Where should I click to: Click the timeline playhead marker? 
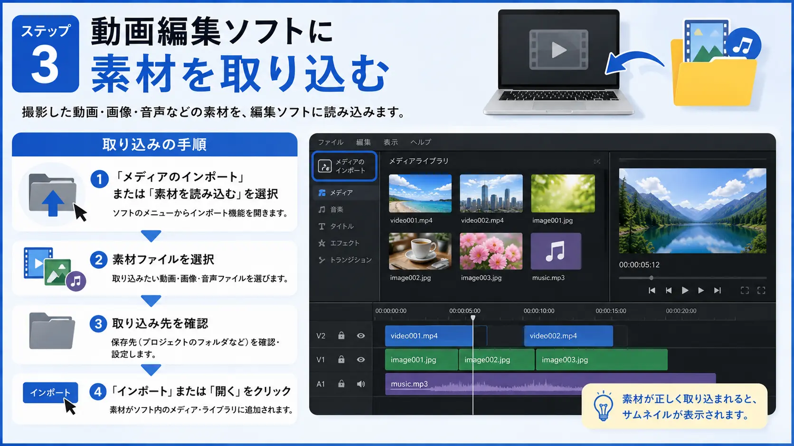[473, 318]
